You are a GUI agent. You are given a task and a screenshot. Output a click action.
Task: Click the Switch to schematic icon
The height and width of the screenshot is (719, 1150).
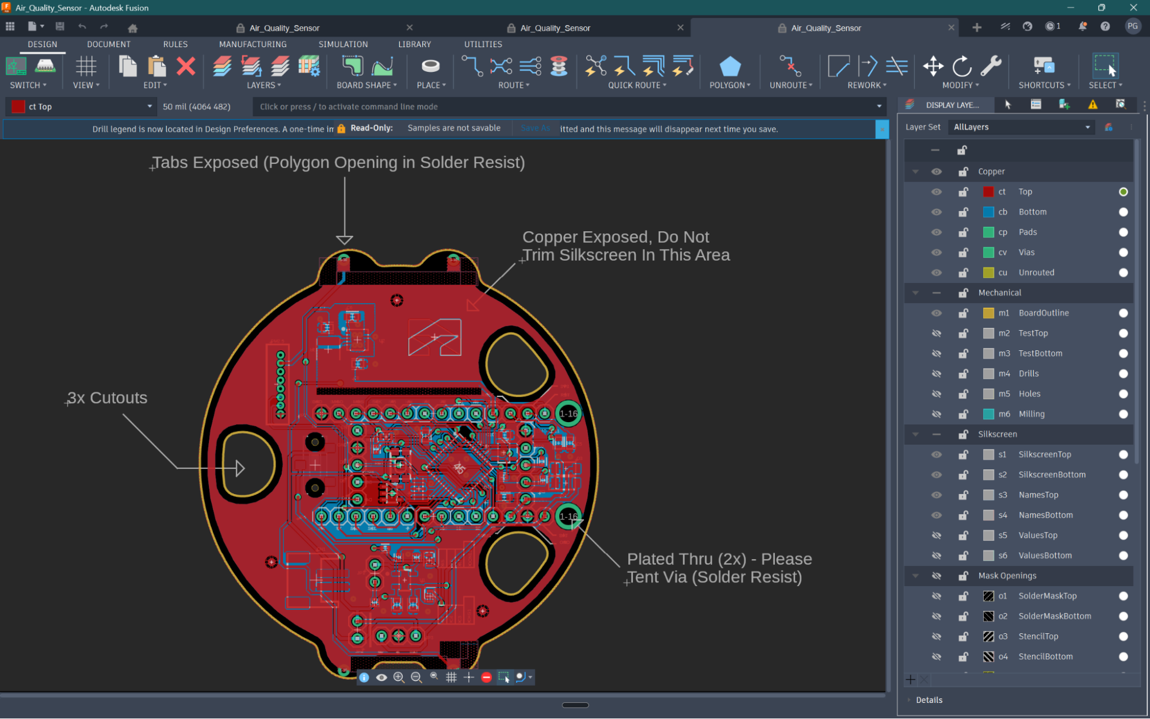(x=16, y=67)
